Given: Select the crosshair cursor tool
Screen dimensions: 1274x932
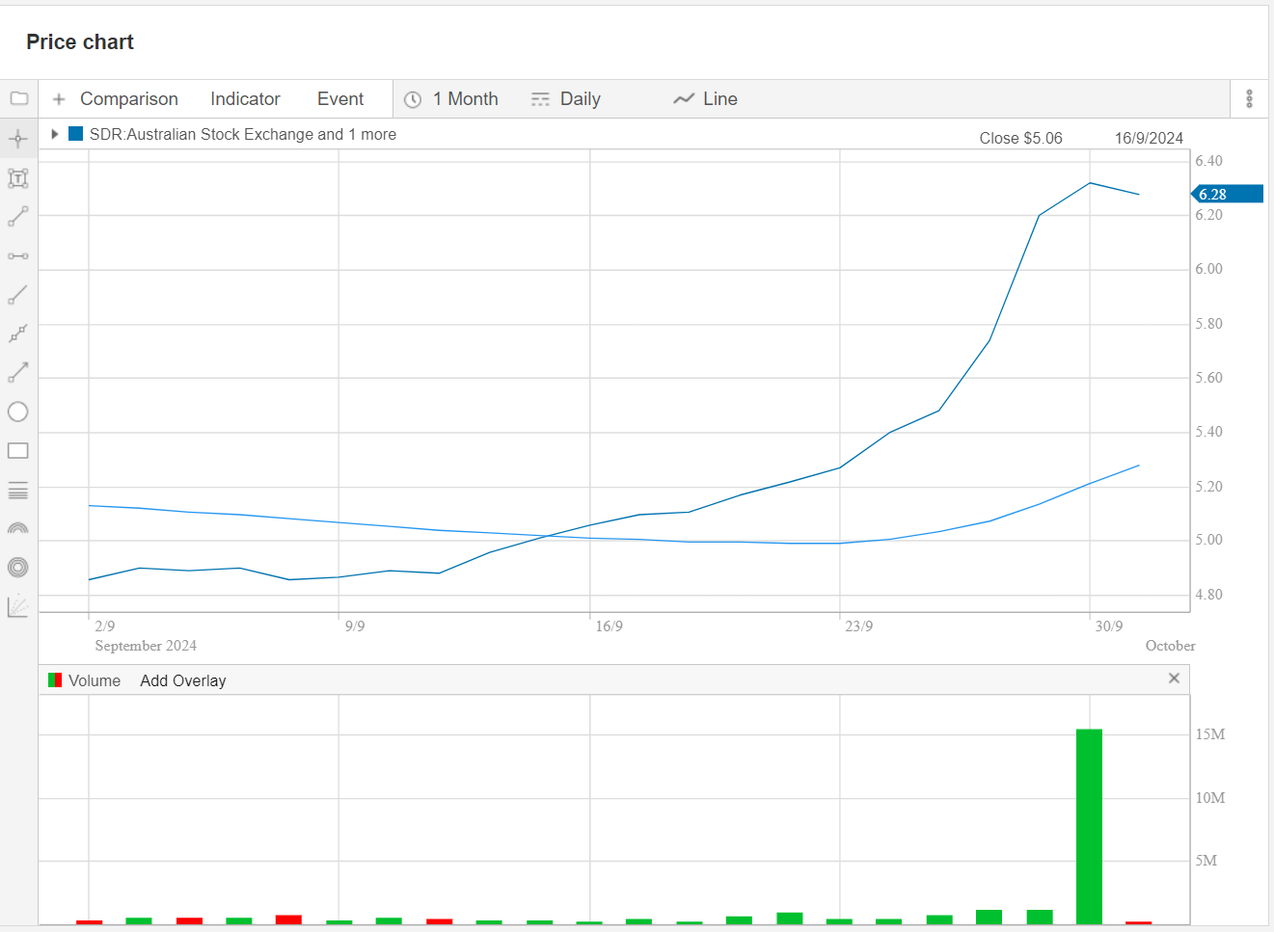Looking at the screenshot, I should (x=18, y=139).
